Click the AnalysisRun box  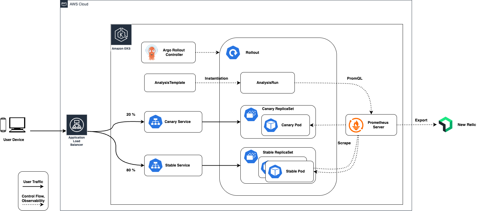(x=267, y=83)
